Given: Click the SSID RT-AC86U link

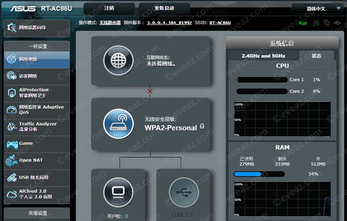Looking at the screenshot, I should coord(220,23).
